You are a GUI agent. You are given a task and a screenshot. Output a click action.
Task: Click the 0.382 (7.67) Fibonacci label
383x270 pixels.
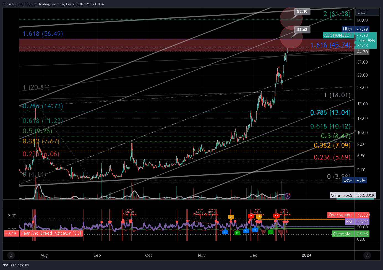click(41, 141)
